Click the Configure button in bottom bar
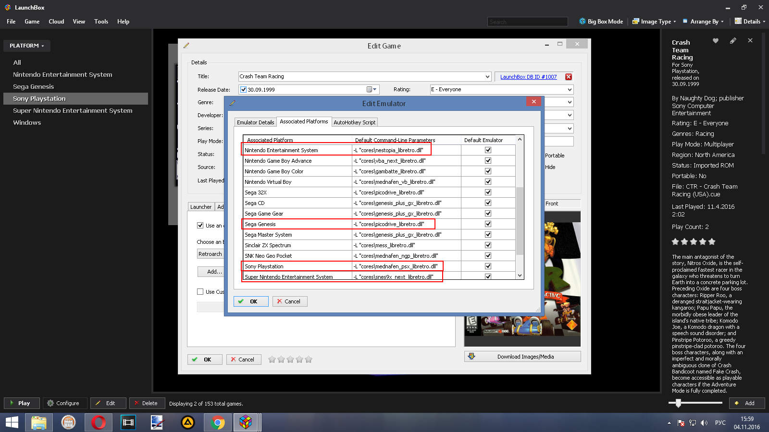Image resolution: width=769 pixels, height=432 pixels. pos(65,403)
